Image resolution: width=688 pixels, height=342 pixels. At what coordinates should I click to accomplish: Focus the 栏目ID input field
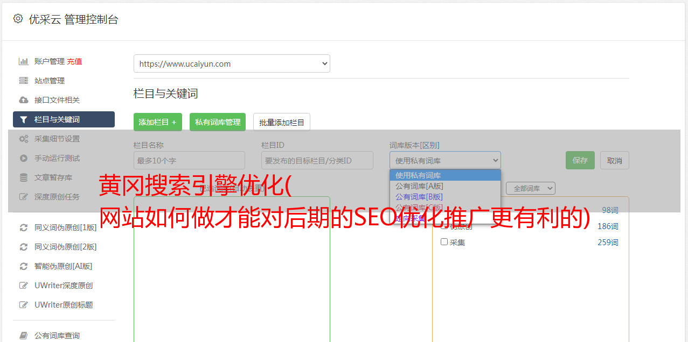317,160
